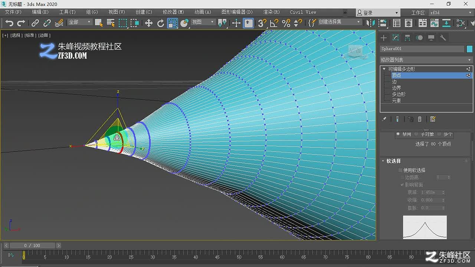Click Select and Place icon
Screen dimensions: 475x267
tap(184, 23)
